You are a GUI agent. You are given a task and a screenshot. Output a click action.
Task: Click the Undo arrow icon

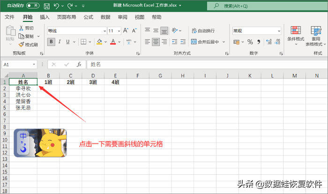(x=56, y=6)
